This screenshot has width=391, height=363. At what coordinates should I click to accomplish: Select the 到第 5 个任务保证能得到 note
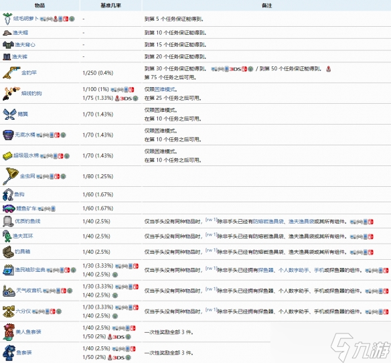click(174, 19)
